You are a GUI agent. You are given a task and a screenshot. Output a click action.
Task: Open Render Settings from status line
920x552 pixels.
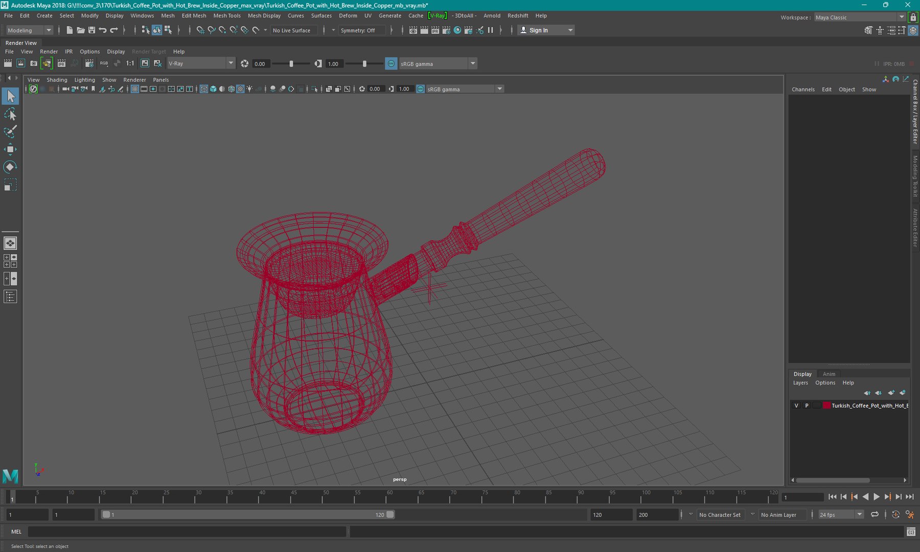(x=446, y=30)
